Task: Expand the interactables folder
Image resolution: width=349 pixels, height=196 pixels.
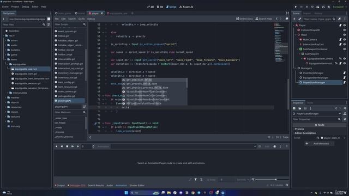Action: 8,93
